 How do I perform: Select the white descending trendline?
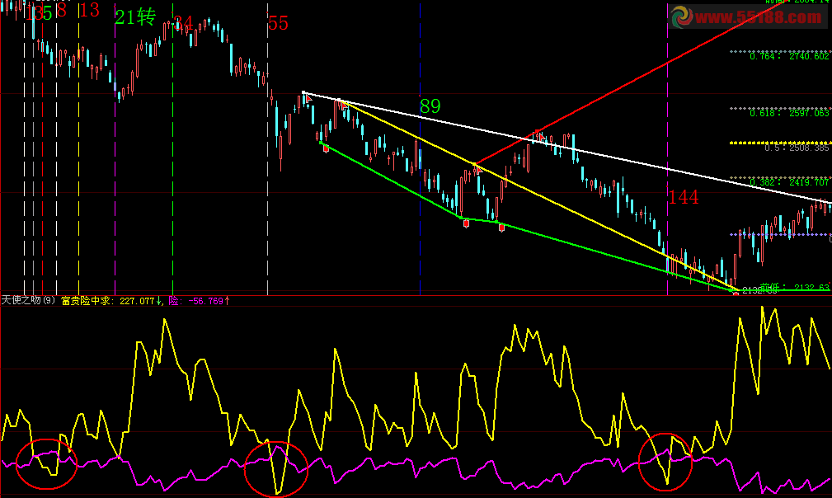click(566, 148)
